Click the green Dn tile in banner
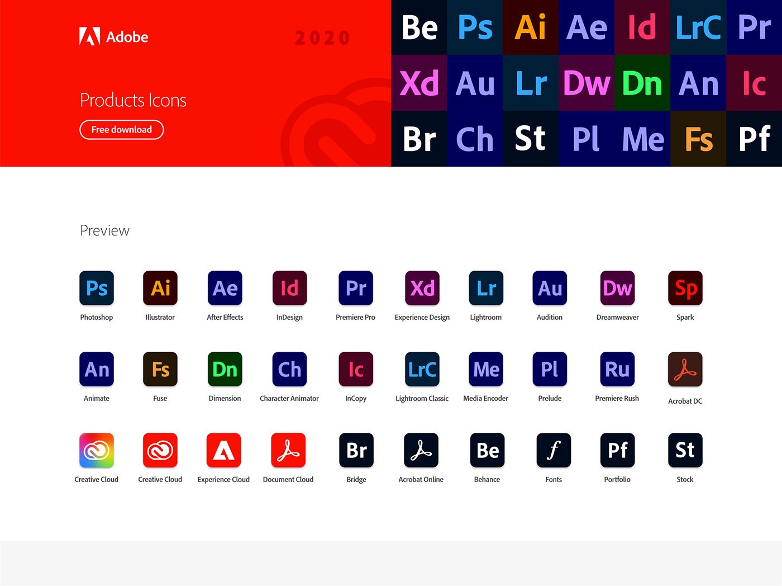The height and width of the screenshot is (586, 782). click(642, 83)
